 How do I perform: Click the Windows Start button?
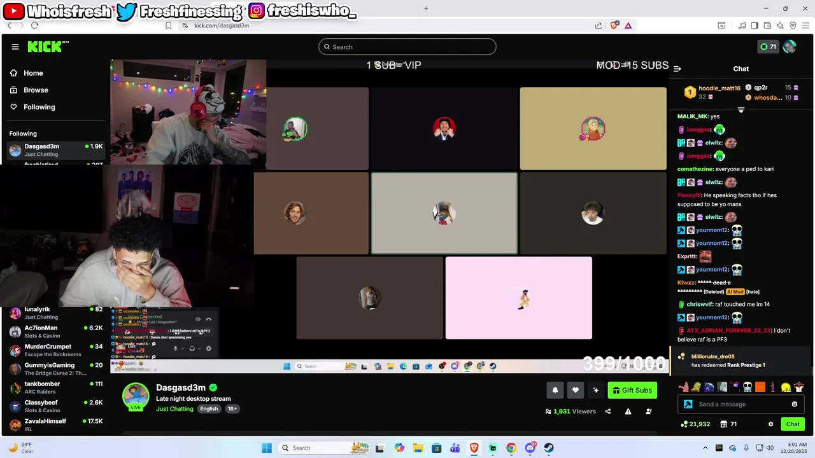tap(267, 448)
